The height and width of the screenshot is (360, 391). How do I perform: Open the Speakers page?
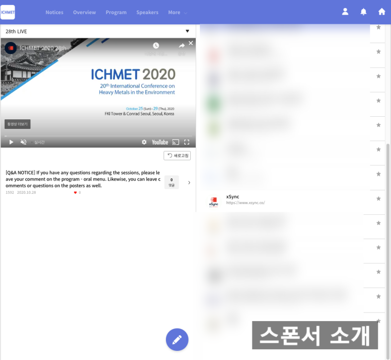click(x=147, y=12)
